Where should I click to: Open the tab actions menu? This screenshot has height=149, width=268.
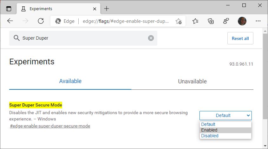(x=9, y=9)
